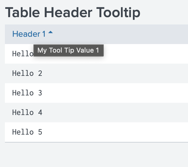Click the My Tool Tip Value 1 tooltip

[69, 50]
